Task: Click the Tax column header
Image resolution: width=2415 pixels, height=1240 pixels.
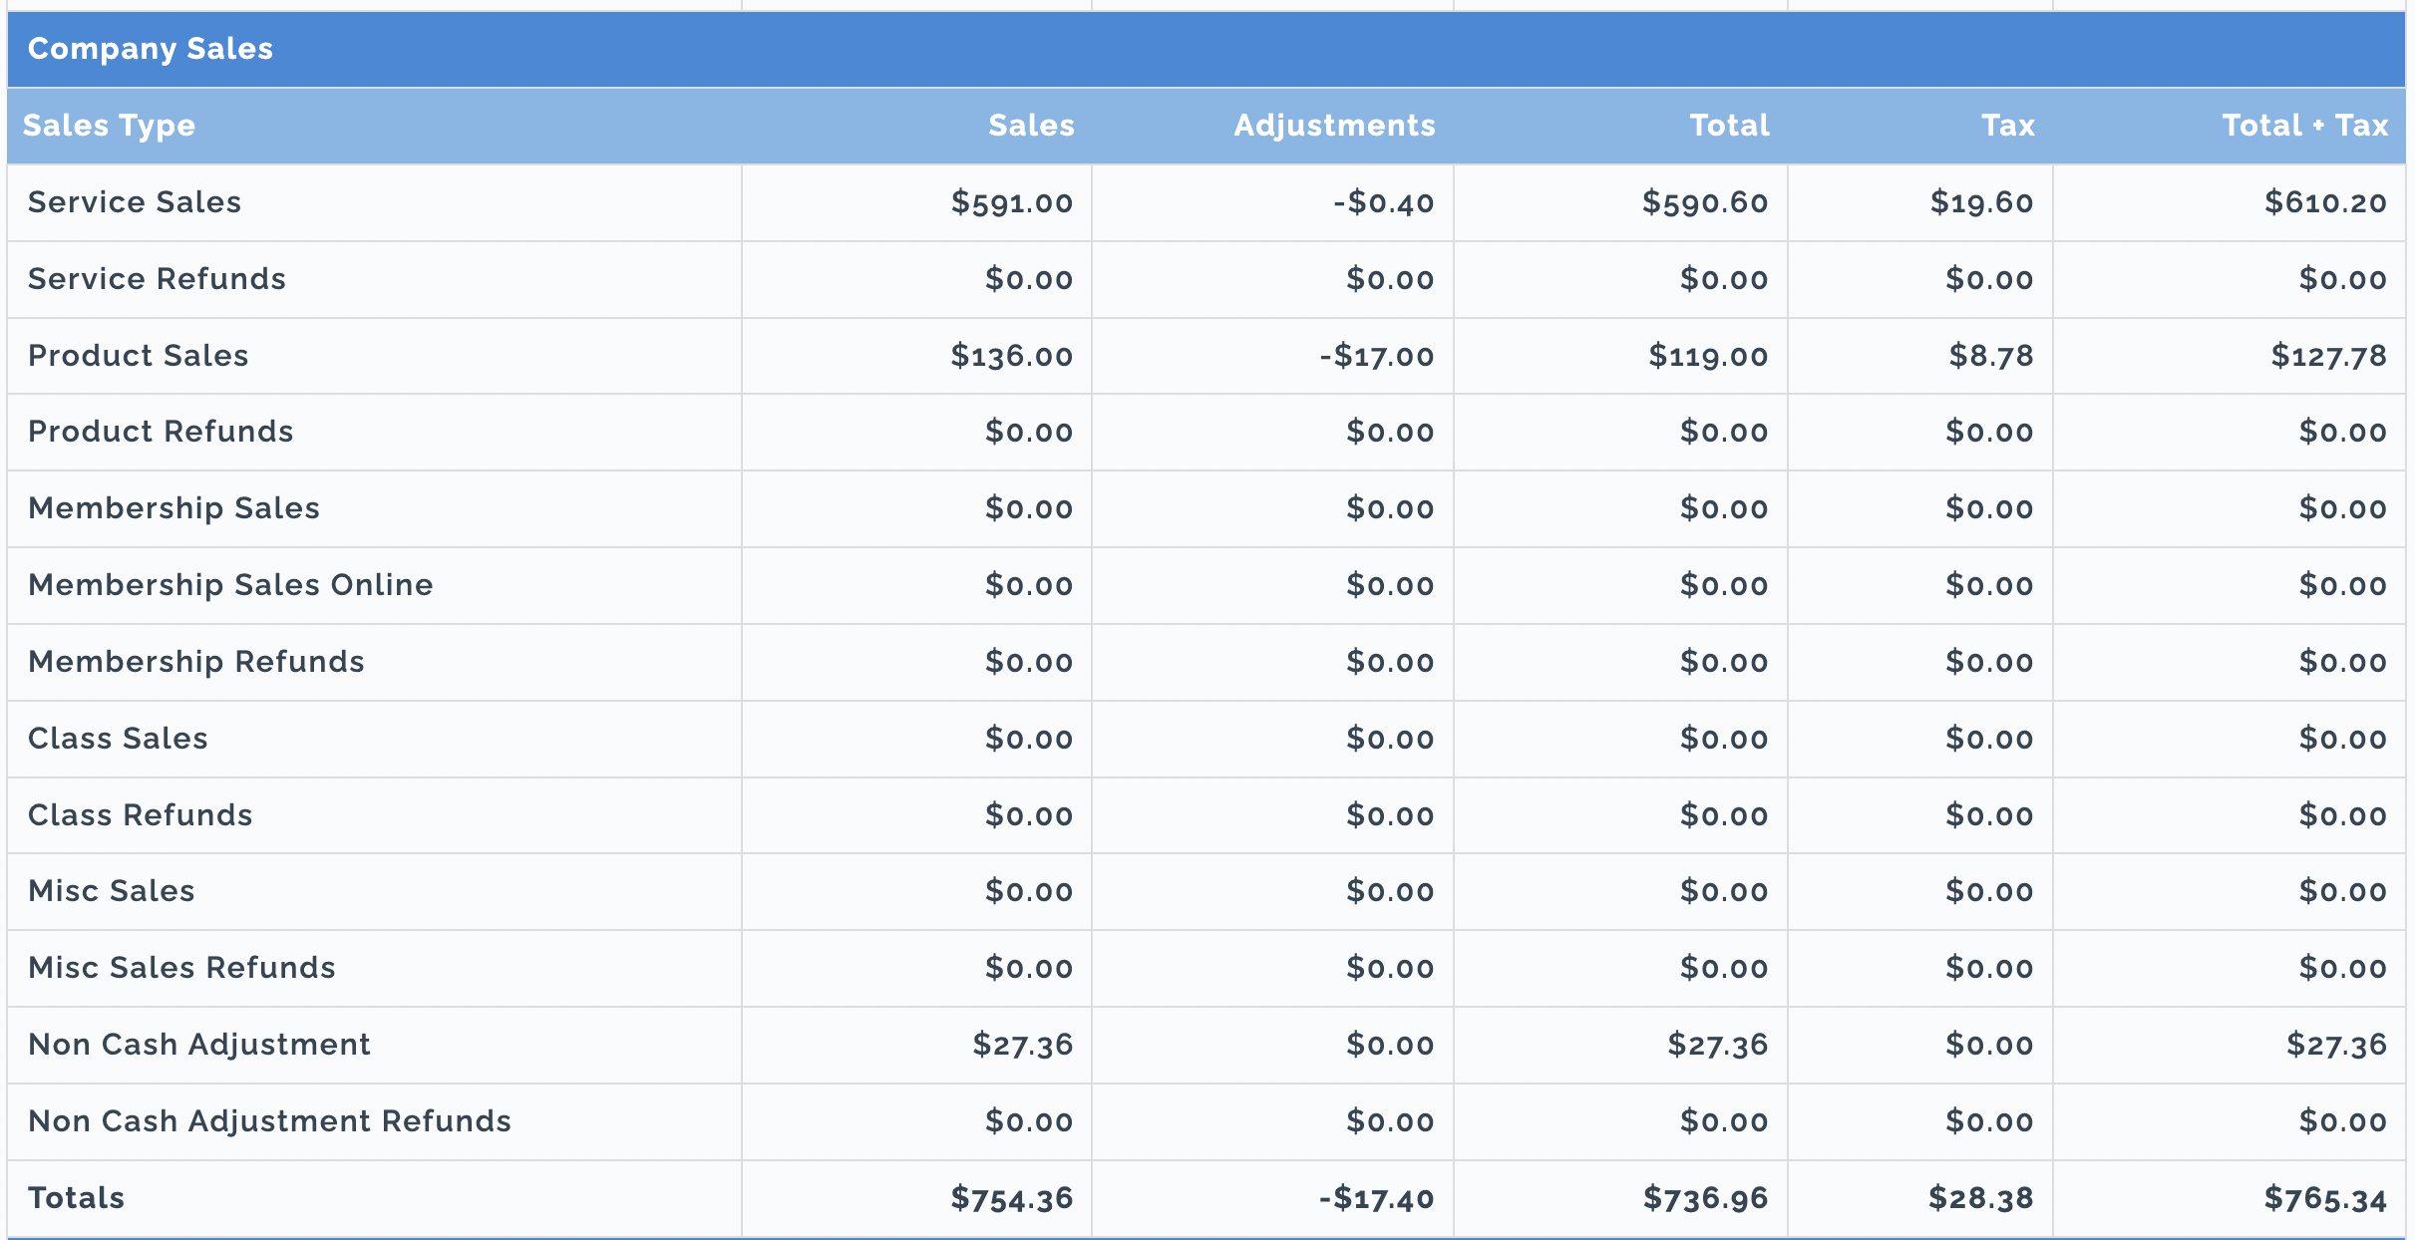Action: click(x=2007, y=126)
